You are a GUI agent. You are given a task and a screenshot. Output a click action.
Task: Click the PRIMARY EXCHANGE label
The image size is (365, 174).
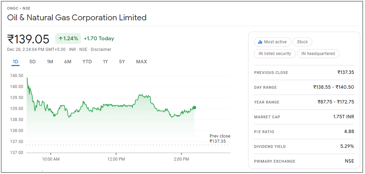pos(275,162)
